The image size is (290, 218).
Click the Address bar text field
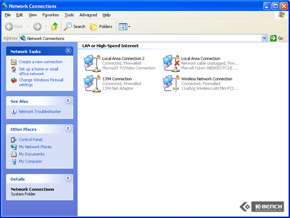[143, 38]
